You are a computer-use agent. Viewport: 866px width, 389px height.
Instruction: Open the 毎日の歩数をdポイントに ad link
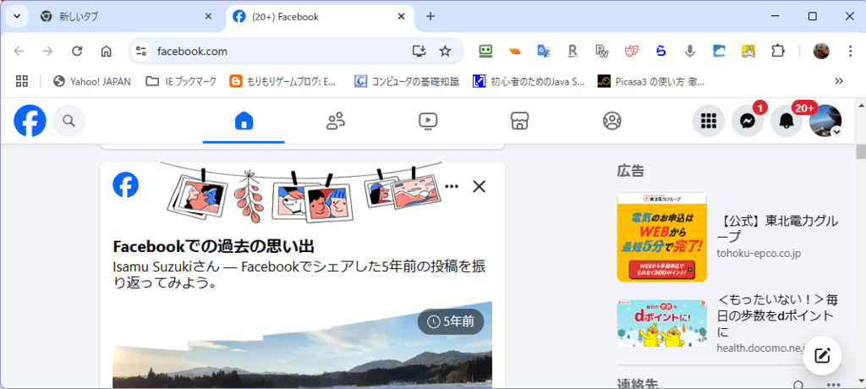coord(778,315)
